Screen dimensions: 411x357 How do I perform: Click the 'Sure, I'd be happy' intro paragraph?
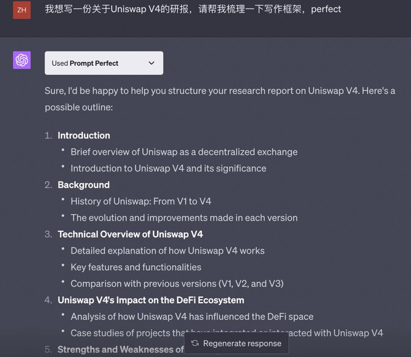click(220, 98)
